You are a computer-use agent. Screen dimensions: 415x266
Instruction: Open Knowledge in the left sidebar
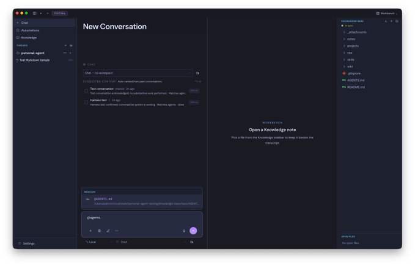tap(29, 38)
